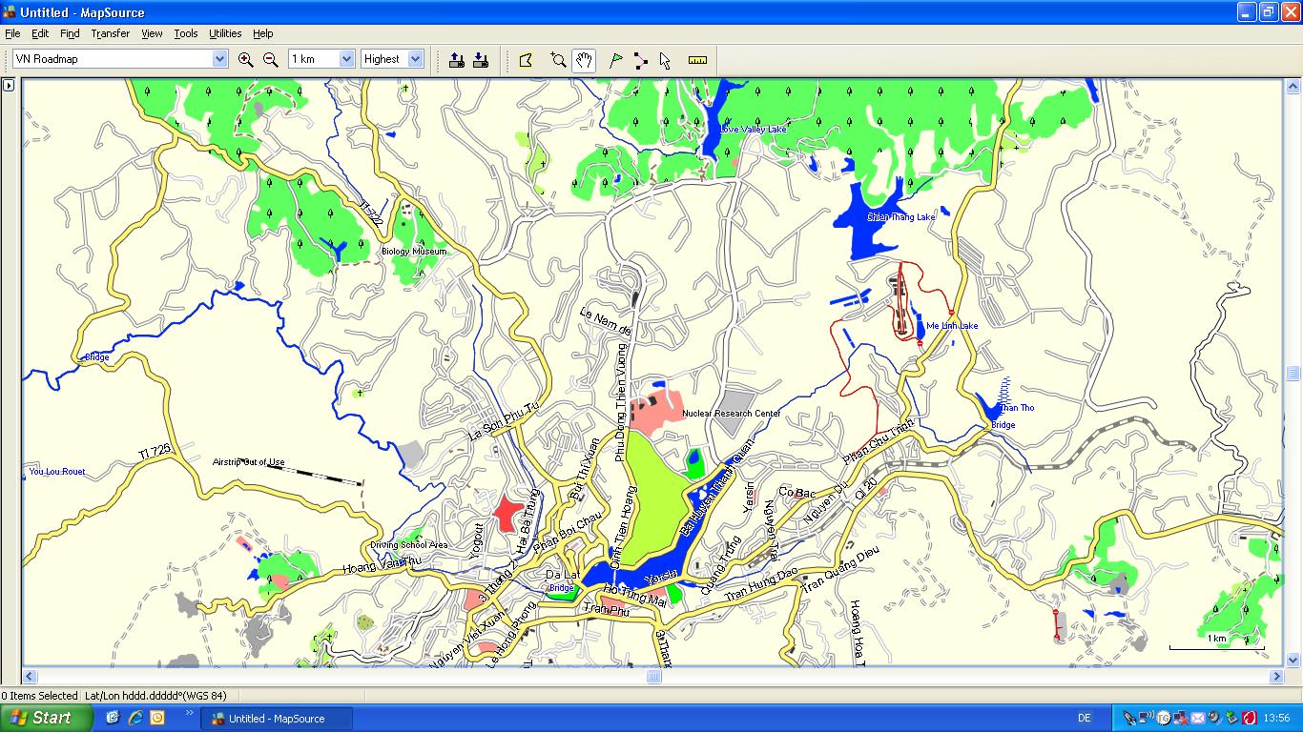
Task: Select the arrow Selection tool
Action: tap(665, 59)
